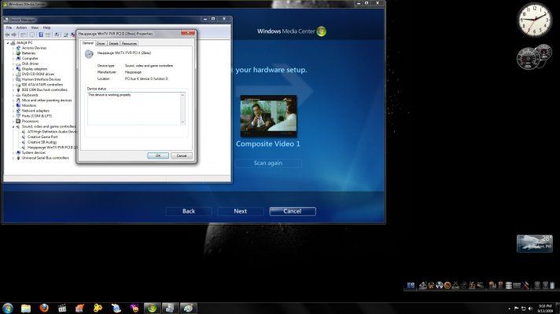Image resolution: width=560 pixels, height=314 pixels.
Task: Click Next in Media Center setup
Action: [x=241, y=211]
